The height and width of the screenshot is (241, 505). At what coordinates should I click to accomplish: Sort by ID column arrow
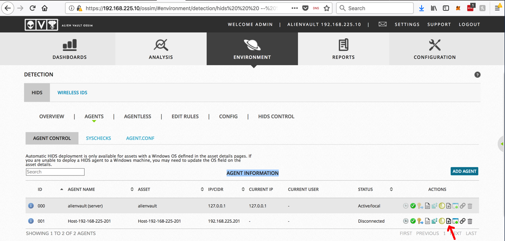(x=62, y=189)
